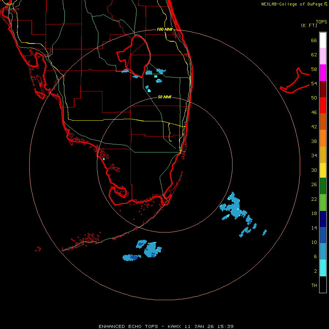Select the cyan legend swatch
This screenshot has width=329, height=329.
click(x=323, y=268)
